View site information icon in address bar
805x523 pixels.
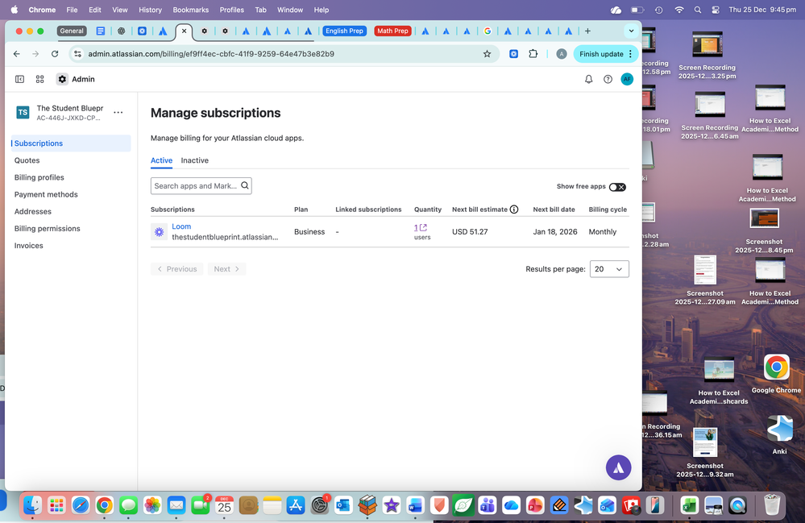pos(77,54)
